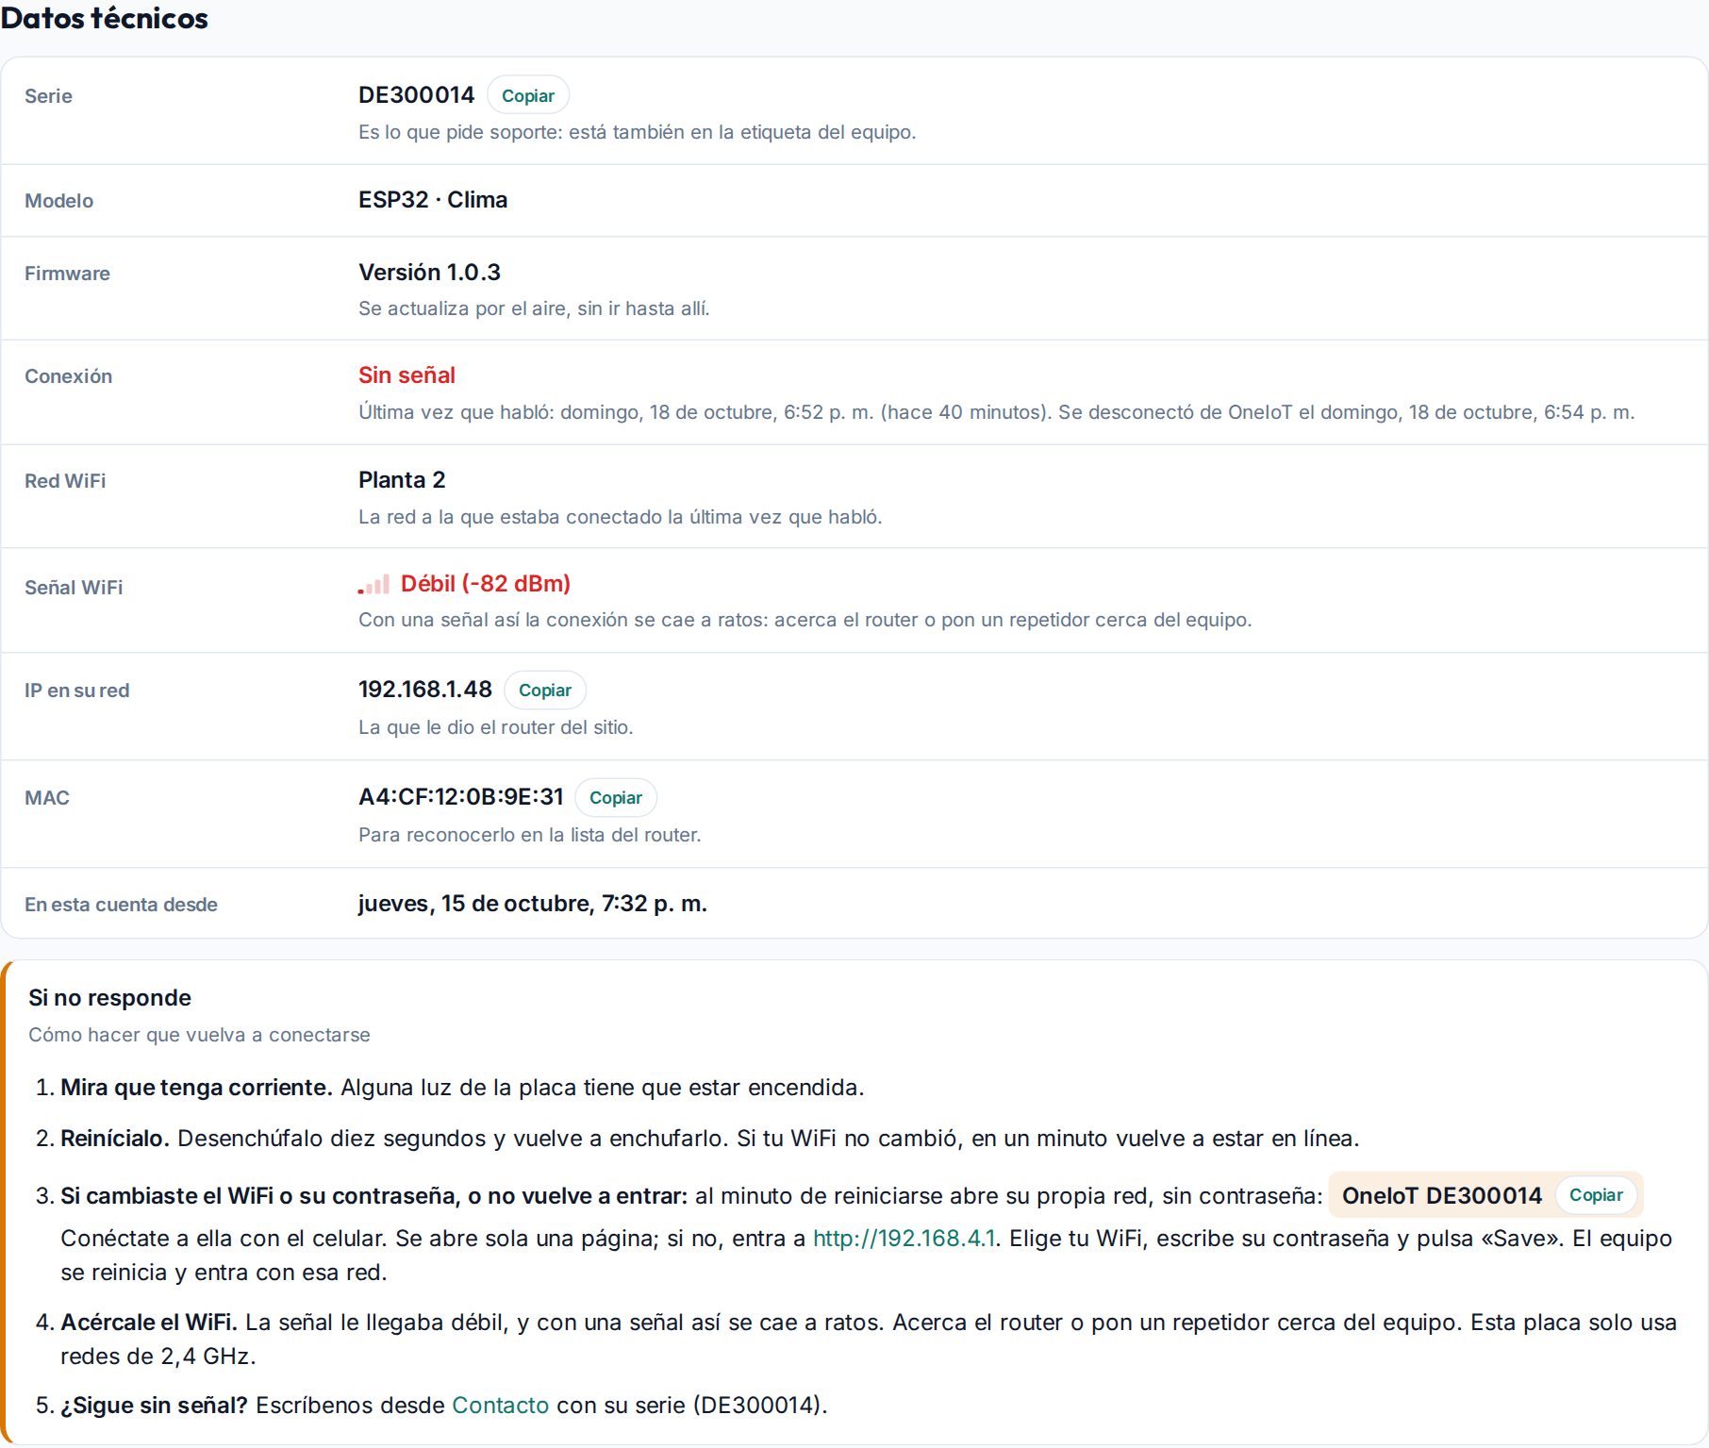Click the 'Si no responde' heading
The image size is (1709, 1448).
click(109, 998)
